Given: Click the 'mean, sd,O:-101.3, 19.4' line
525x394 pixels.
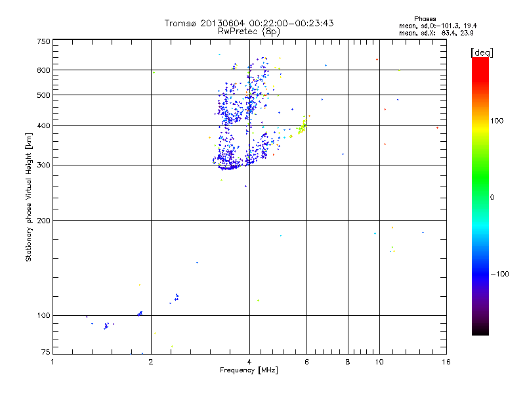Looking at the screenshot, I should [x=438, y=26].
